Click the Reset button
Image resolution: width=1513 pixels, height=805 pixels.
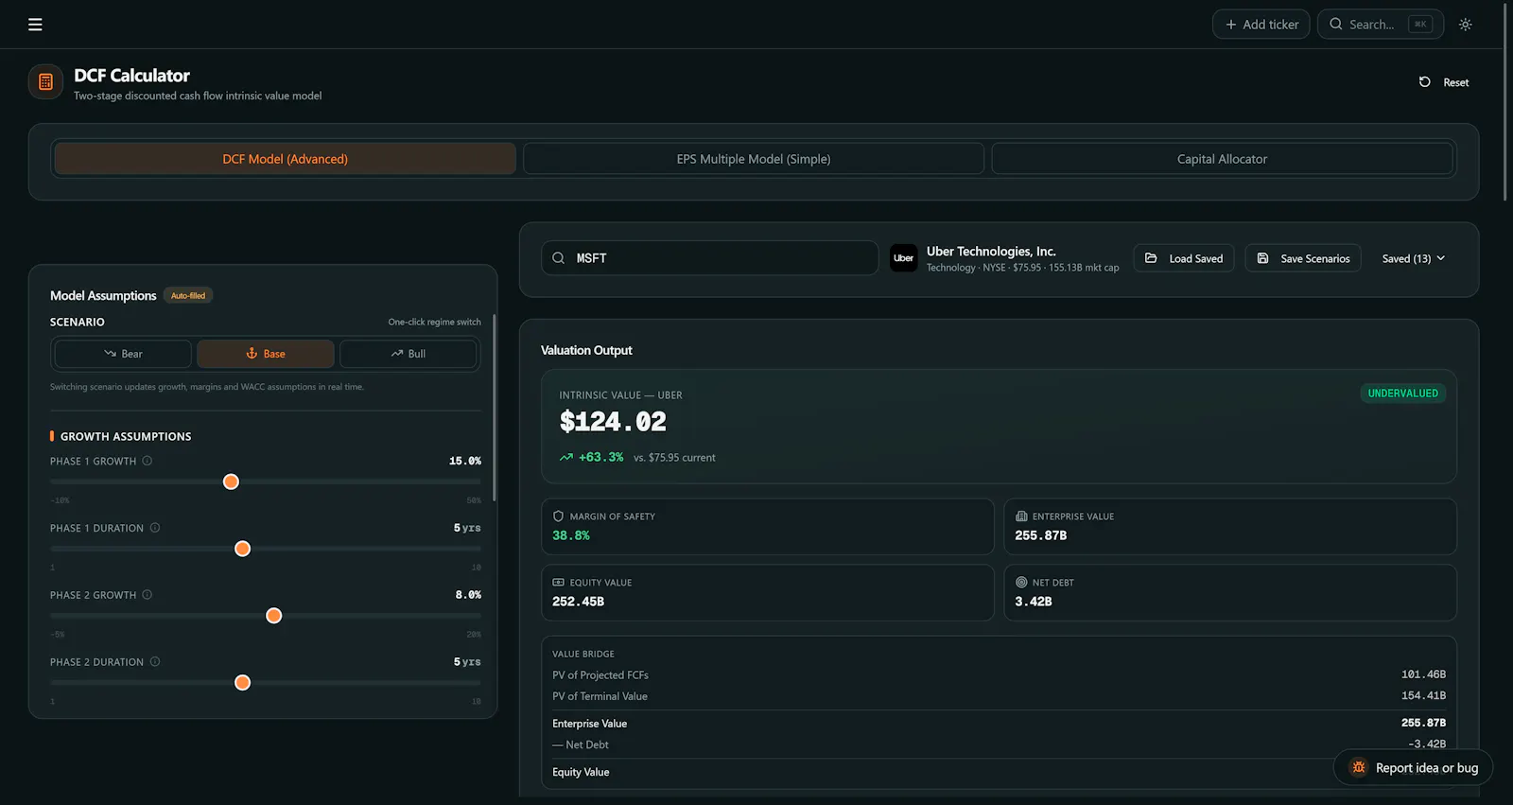coord(1444,82)
